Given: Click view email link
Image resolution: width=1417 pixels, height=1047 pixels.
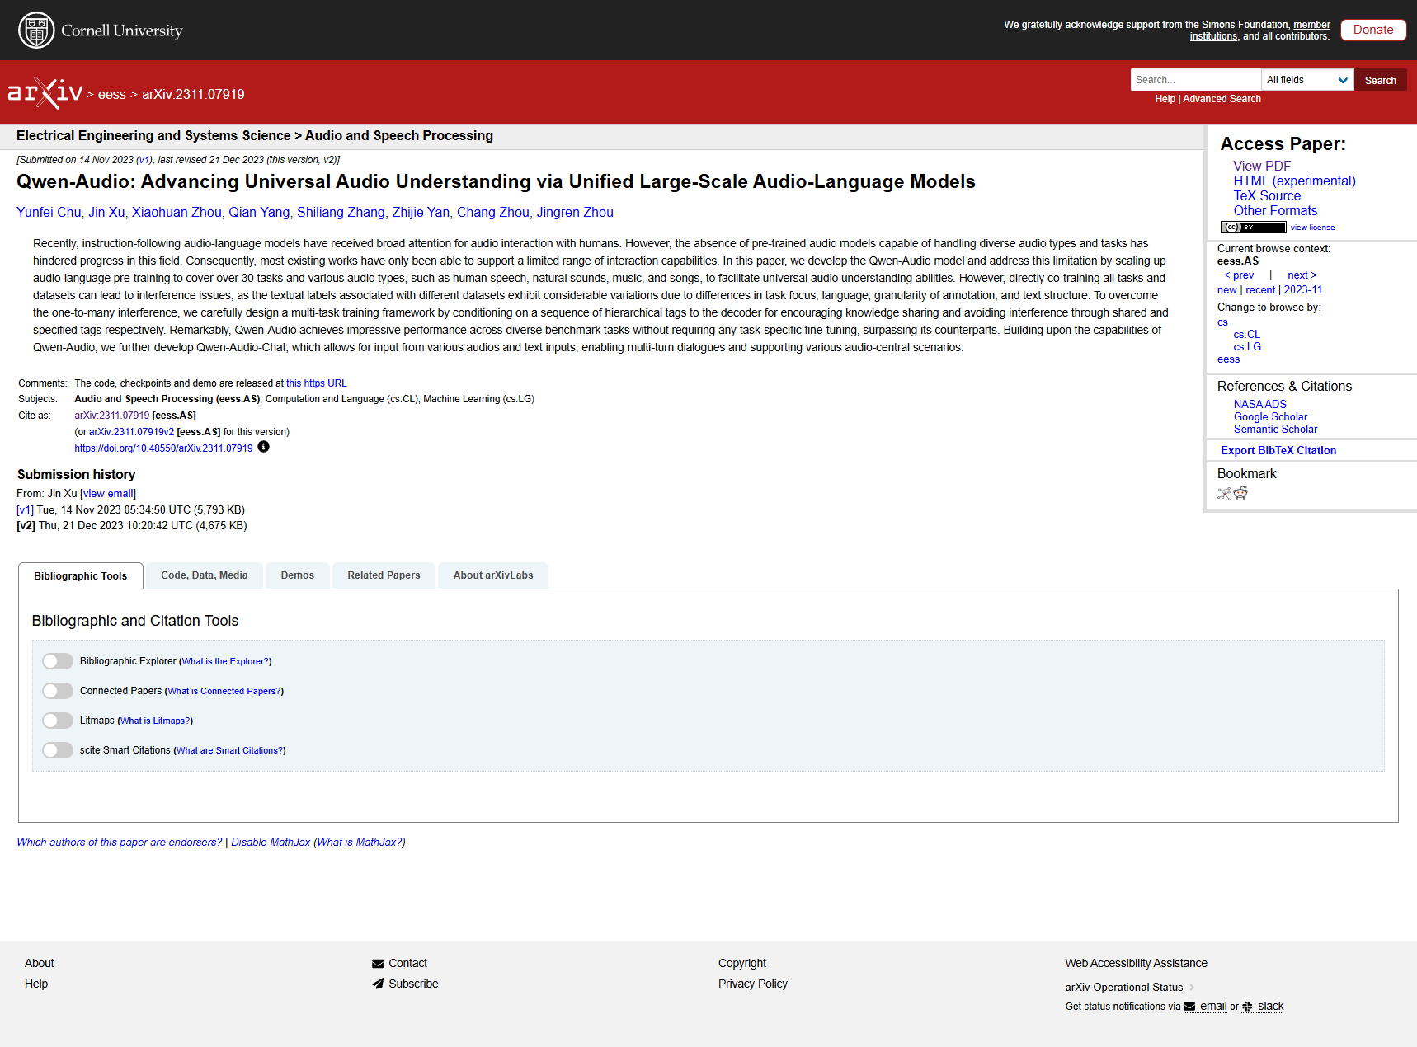Looking at the screenshot, I should [108, 494].
